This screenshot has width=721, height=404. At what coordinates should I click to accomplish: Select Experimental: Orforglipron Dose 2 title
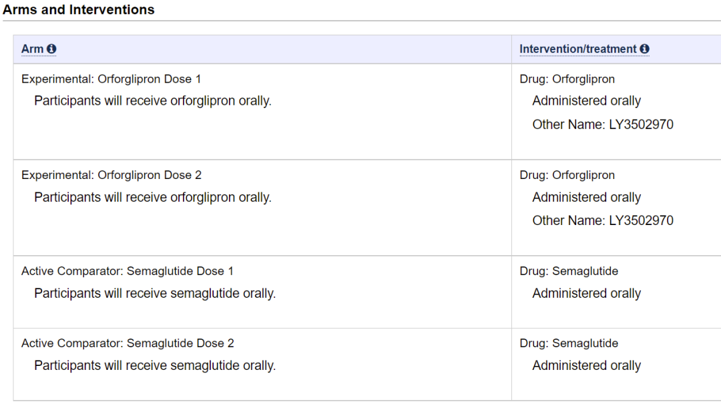[x=111, y=176]
